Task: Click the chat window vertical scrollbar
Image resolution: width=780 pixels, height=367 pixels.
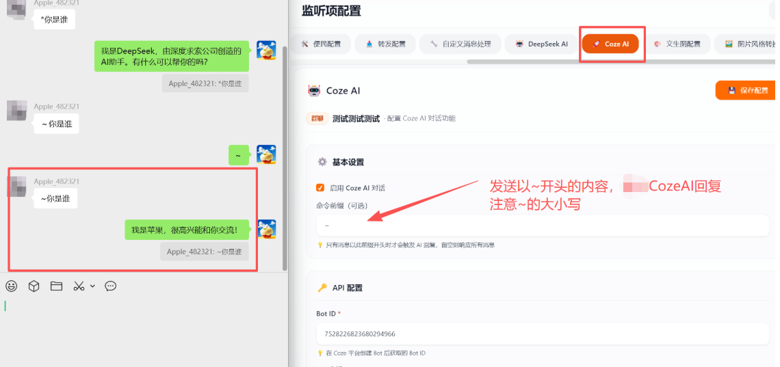Action: pyautogui.click(x=285, y=158)
